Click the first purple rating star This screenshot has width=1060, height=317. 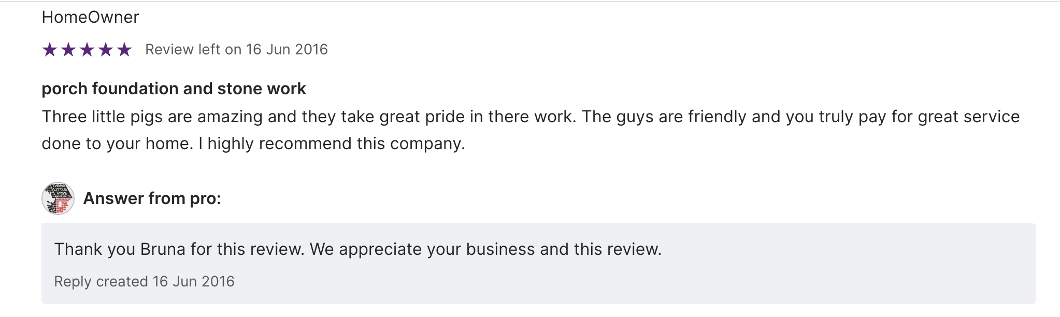click(50, 50)
